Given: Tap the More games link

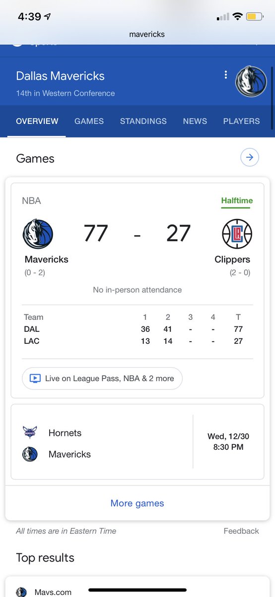Looking at the screenshot, I should pyautogui.click(x=137, y=503).
